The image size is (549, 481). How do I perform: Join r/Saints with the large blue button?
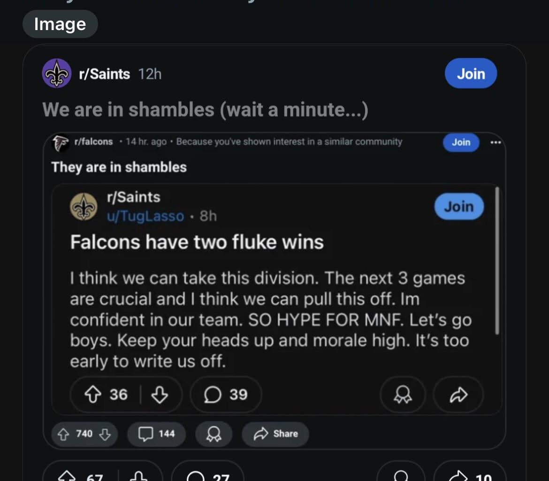point(470,74)
